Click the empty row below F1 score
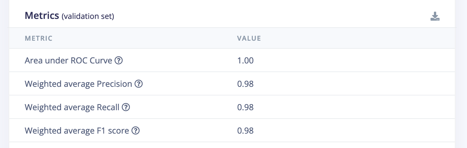This screenshot has width=467, height=148. coord(232,145)
